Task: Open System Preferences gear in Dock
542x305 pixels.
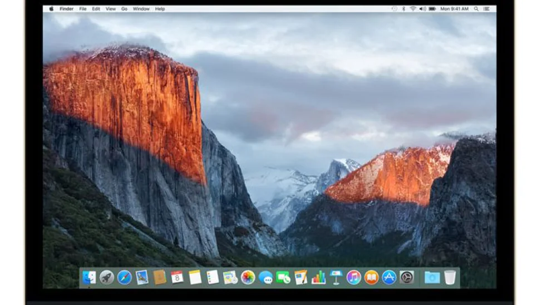Action: [407, 277]
